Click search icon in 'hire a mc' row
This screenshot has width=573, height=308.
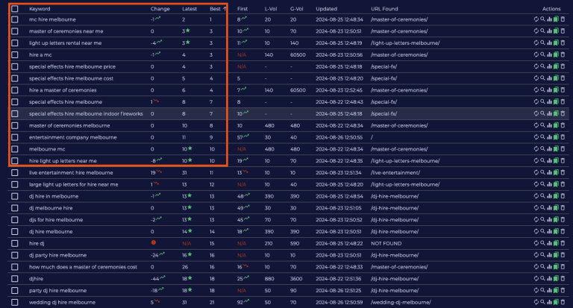pos(542,54)
